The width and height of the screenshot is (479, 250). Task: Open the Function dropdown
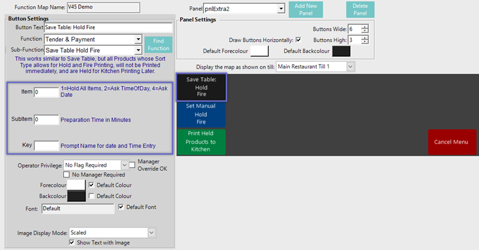click(138, 40)
